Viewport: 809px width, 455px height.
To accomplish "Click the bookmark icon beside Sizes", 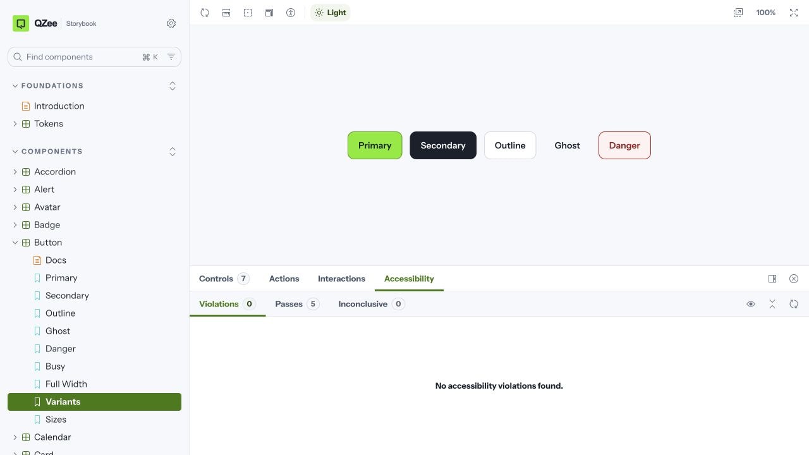I will (37, 420).
